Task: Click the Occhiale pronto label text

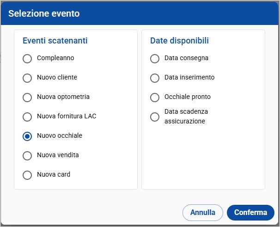Action: click(x=187, y=97)
